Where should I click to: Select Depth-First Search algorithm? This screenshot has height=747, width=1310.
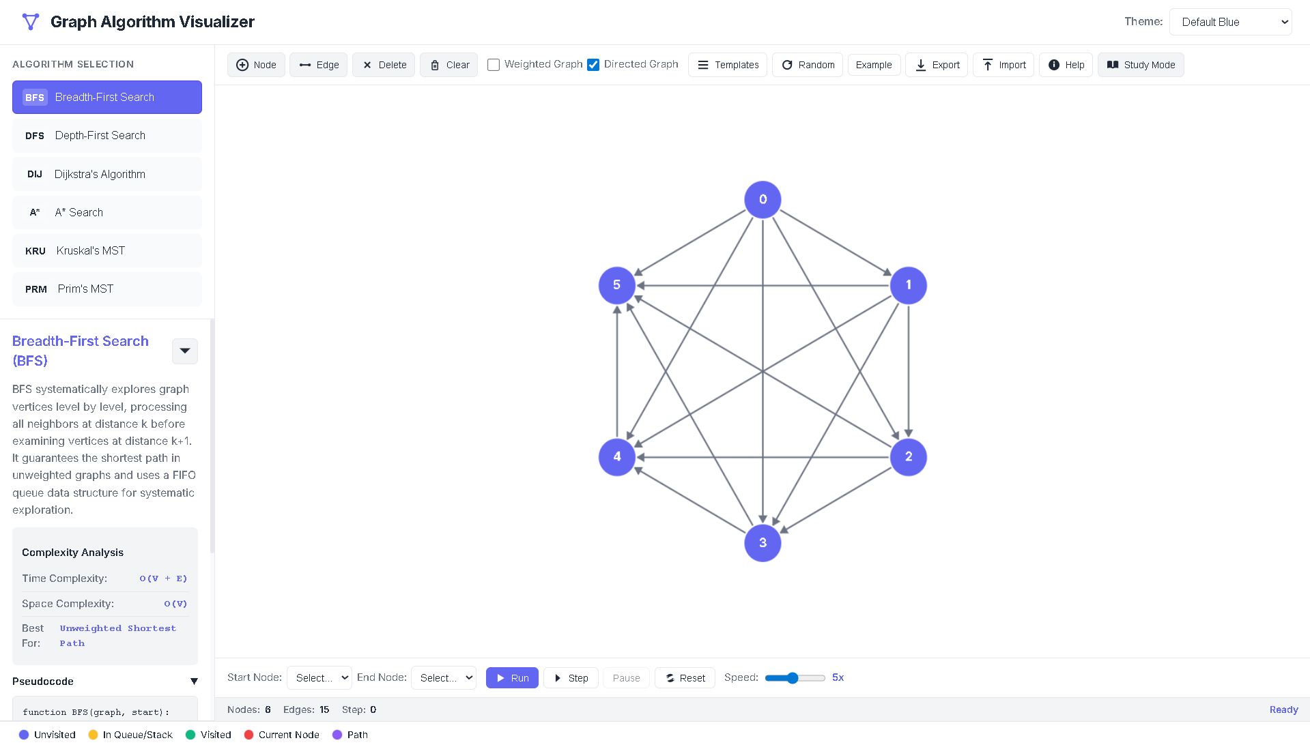tap(107, 136)
